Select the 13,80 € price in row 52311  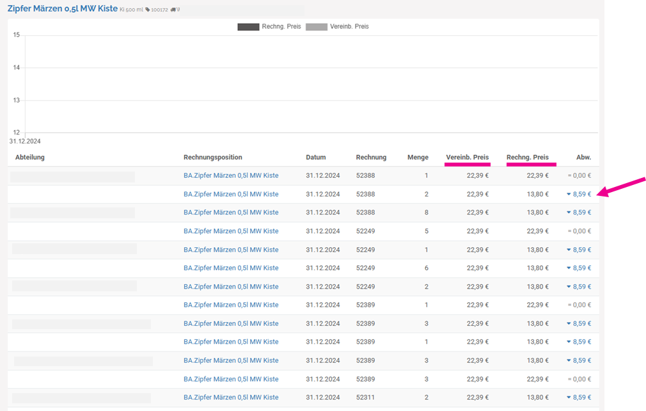pos(538,398)
